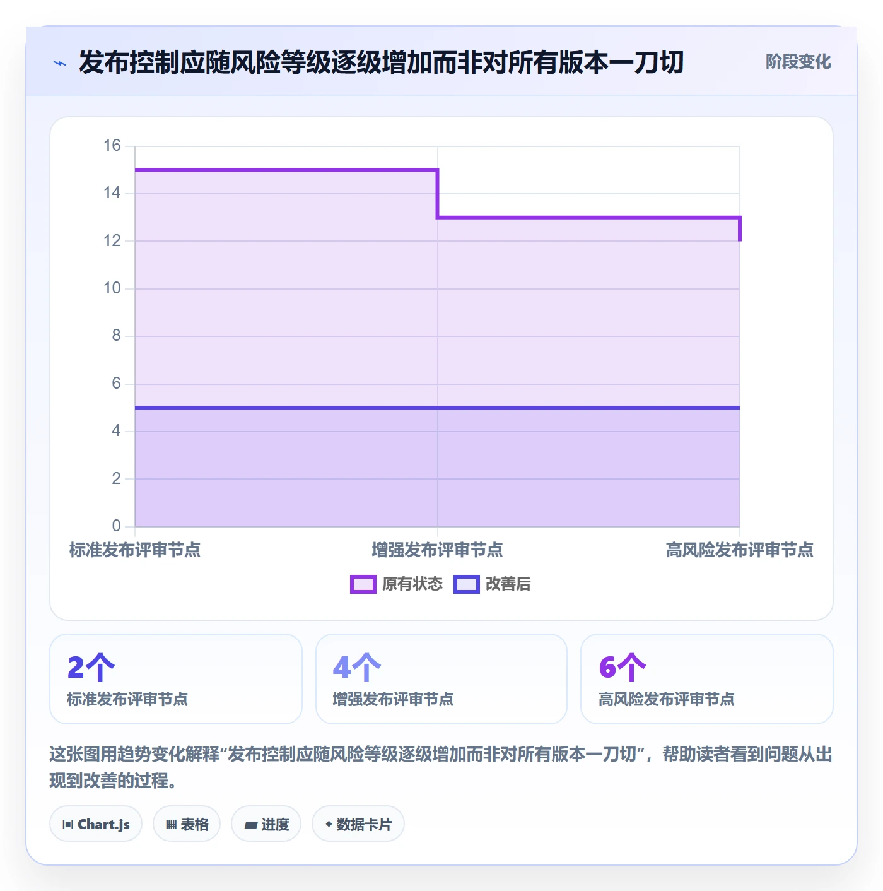Toggle the 原有状态 legend swatch
The width and height of the screenshot is (883, 891).
tap(363, 584)
